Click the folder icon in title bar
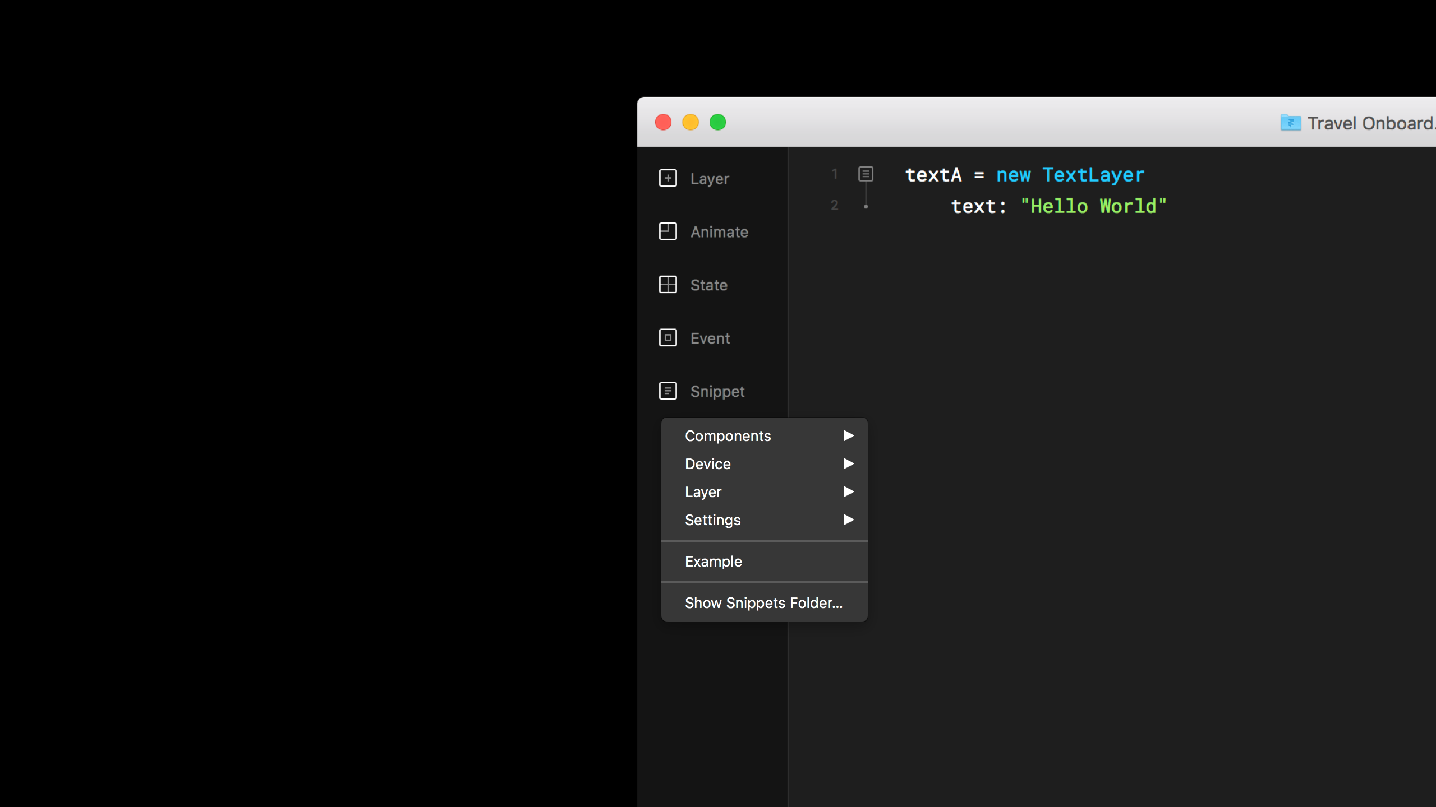This screenshot has width=1436, height=807. pos(1290,123)
